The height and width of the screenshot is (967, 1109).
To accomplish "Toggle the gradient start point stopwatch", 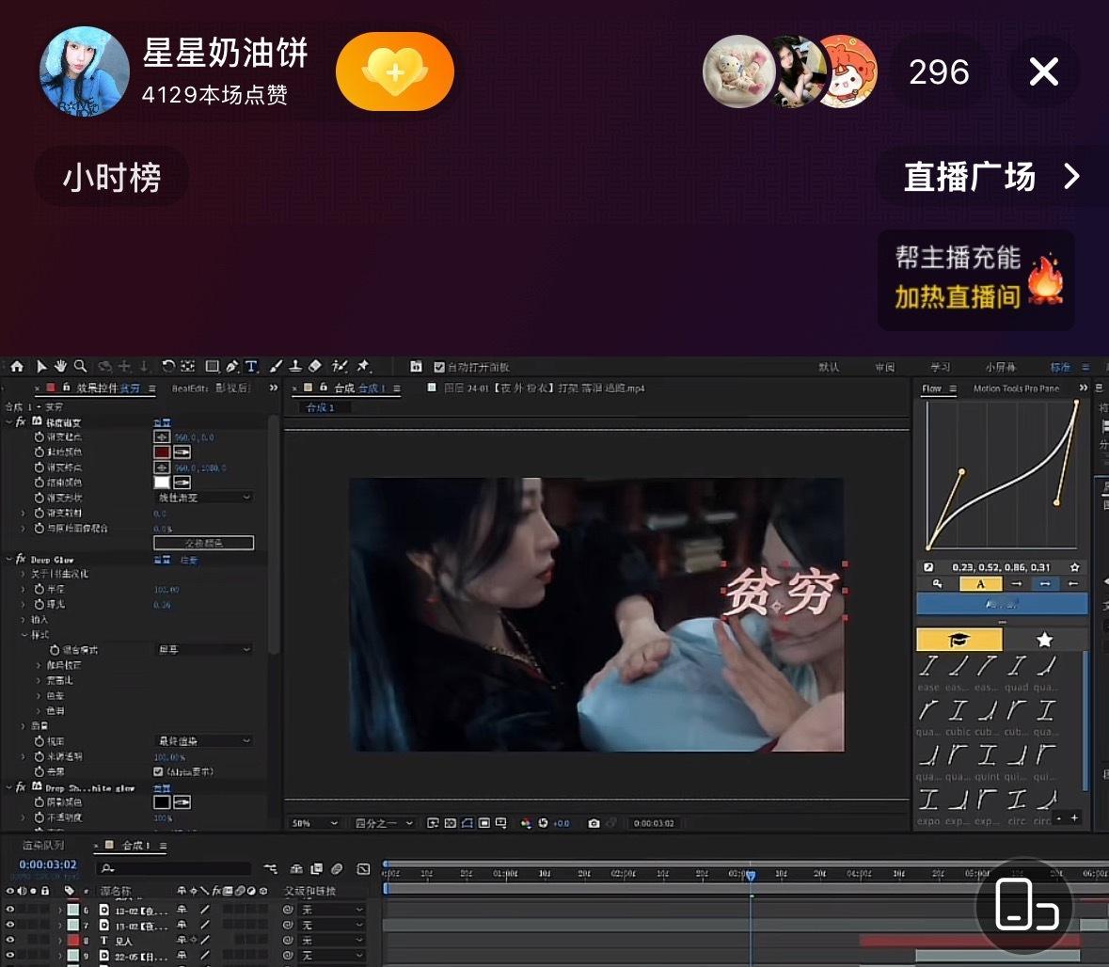I will [39, 437].
